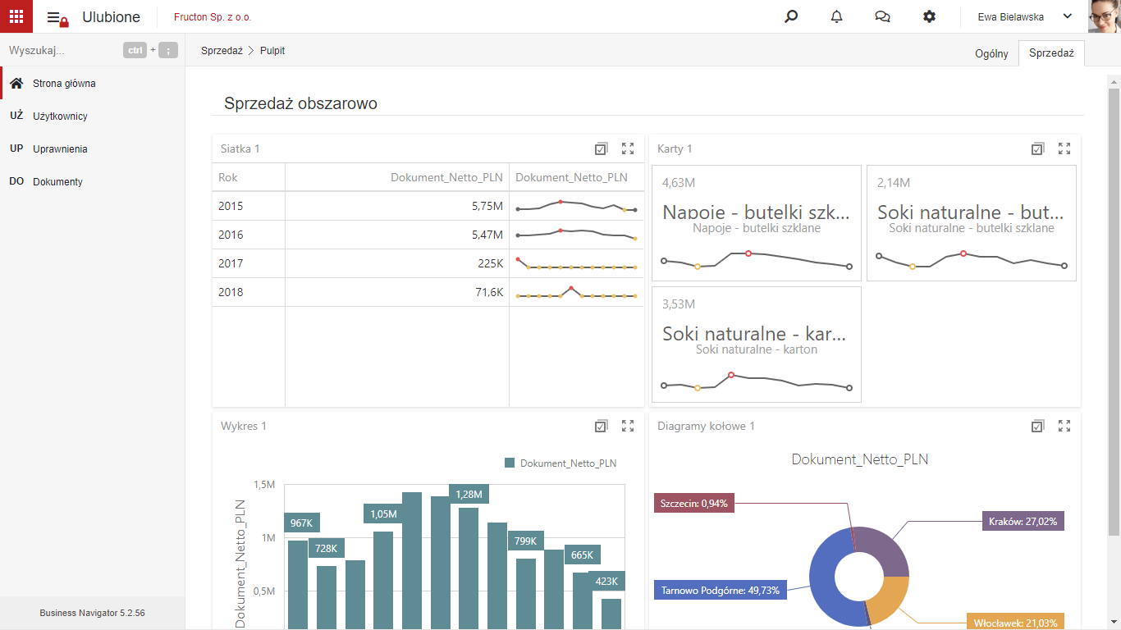Maximize the Karty 1 panel
The image size is (1121, 630).
1064,148
